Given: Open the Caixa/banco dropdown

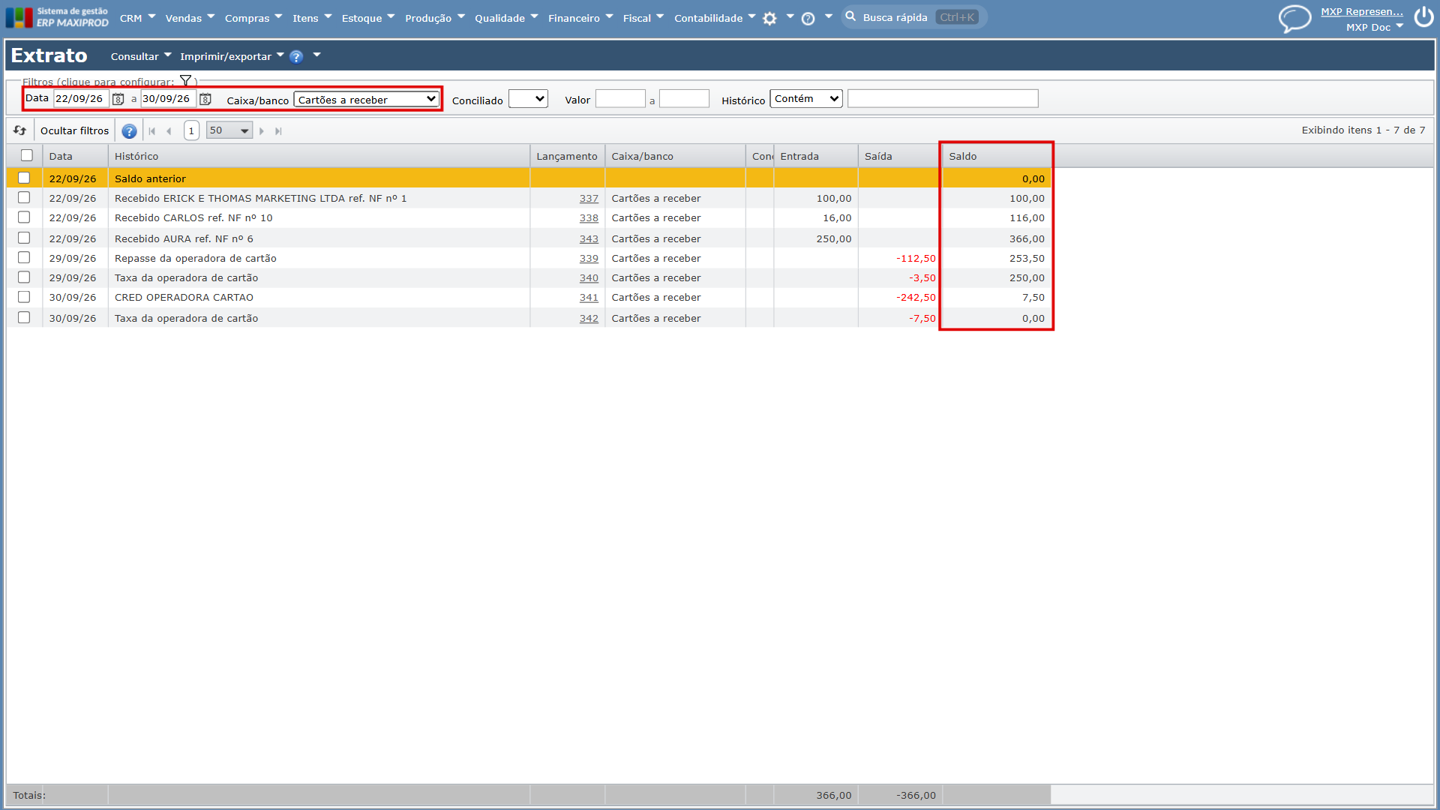Looking at the screenshot, I should pos(366,99).
